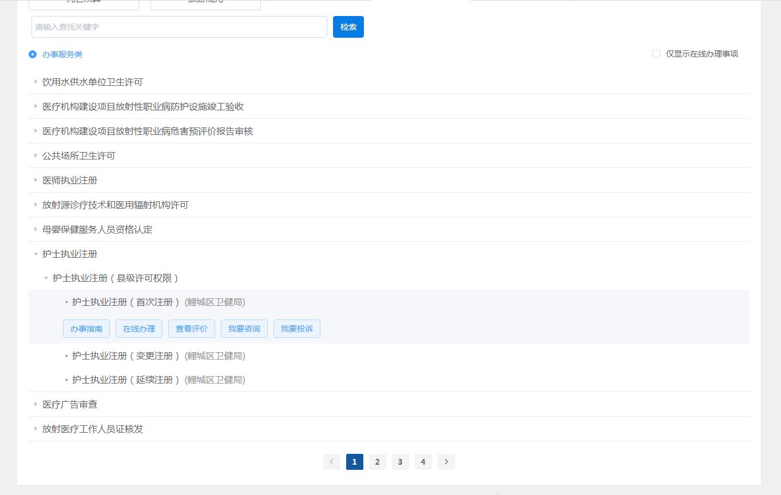Select 护士执业注册（变更注册）item

pyautogui.click(x=122, y=356)
